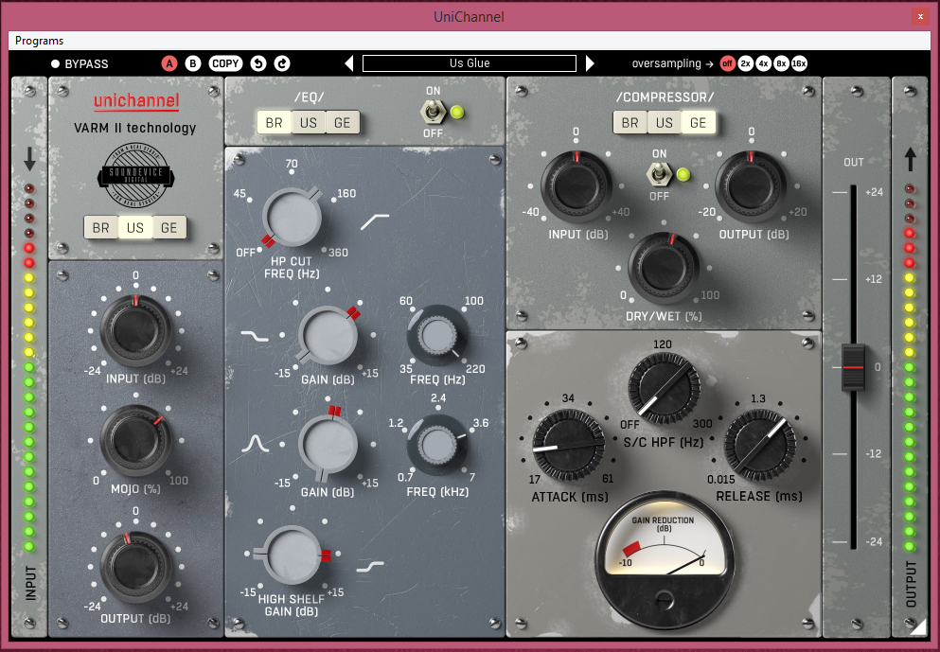
Task: Click the undo arrow icon
Action: [x=258, y=63]
